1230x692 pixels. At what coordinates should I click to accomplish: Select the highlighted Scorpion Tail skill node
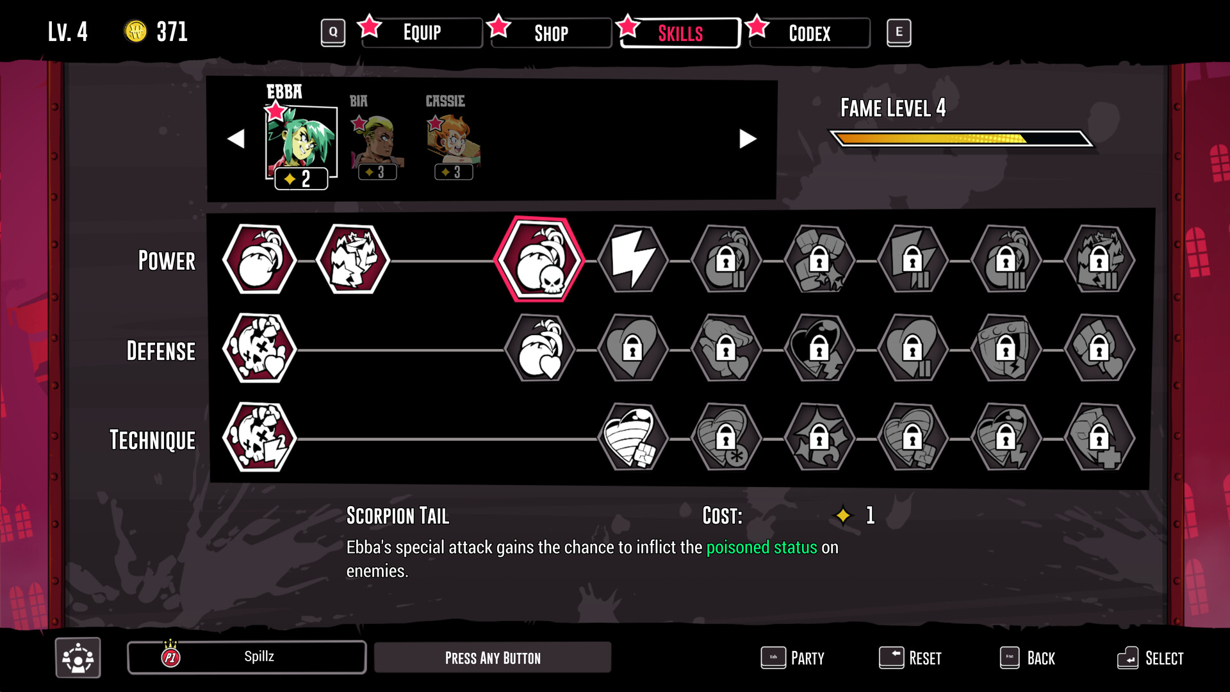[539, 259]
